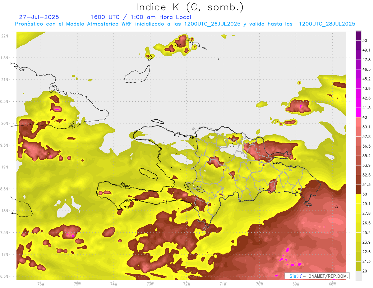Click the longitude label '69W'
Screen dimensions: 373x288
pyautogui.click(x=296, y=284)
